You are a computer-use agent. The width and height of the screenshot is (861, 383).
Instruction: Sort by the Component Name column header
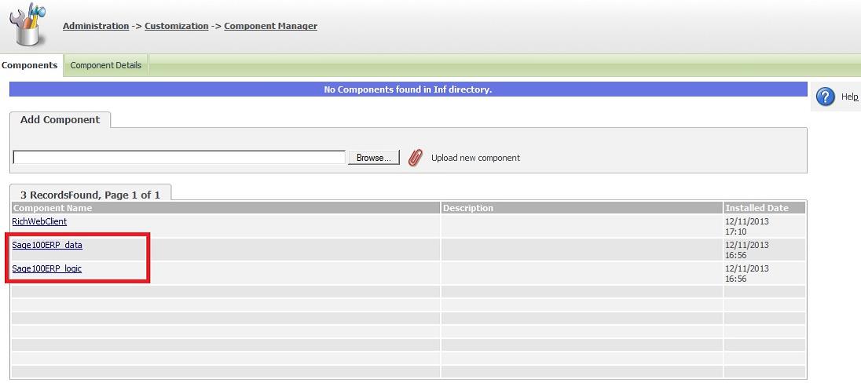pos(53,208)
